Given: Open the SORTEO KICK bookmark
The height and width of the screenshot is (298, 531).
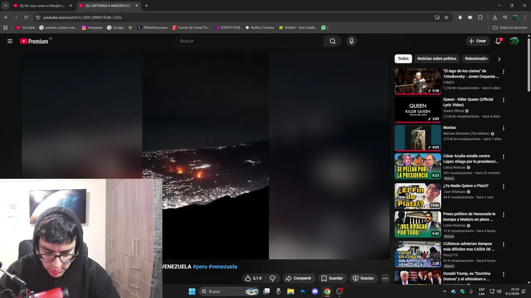Looking at the screenshot, I should click(x=228, y=28).
